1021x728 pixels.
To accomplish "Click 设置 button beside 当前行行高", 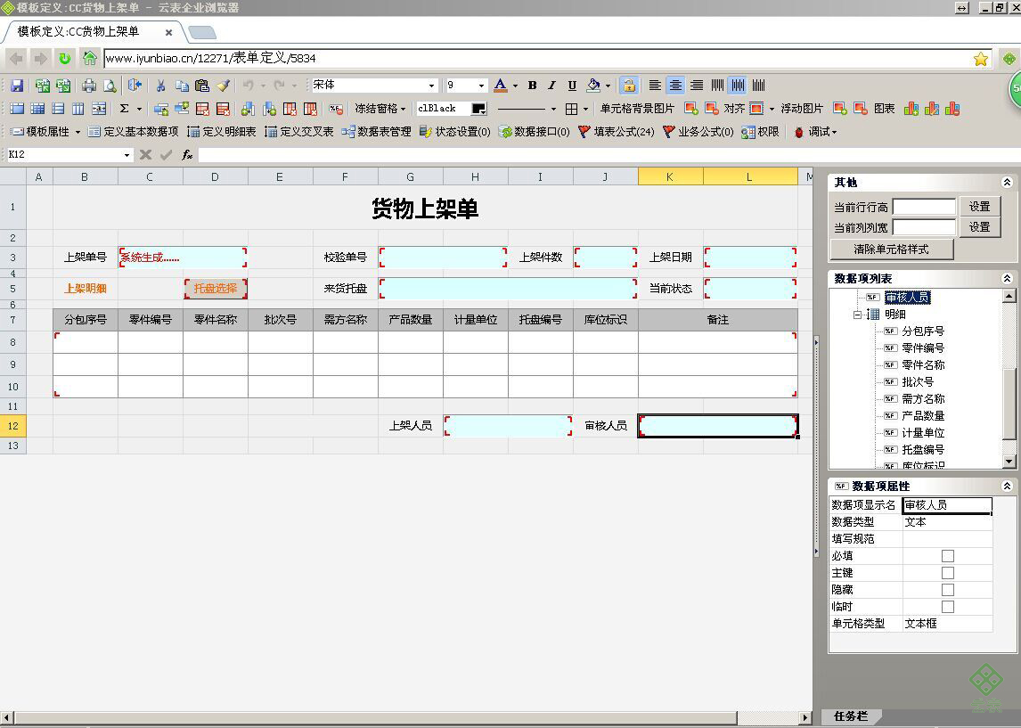I will coord(979,207).
